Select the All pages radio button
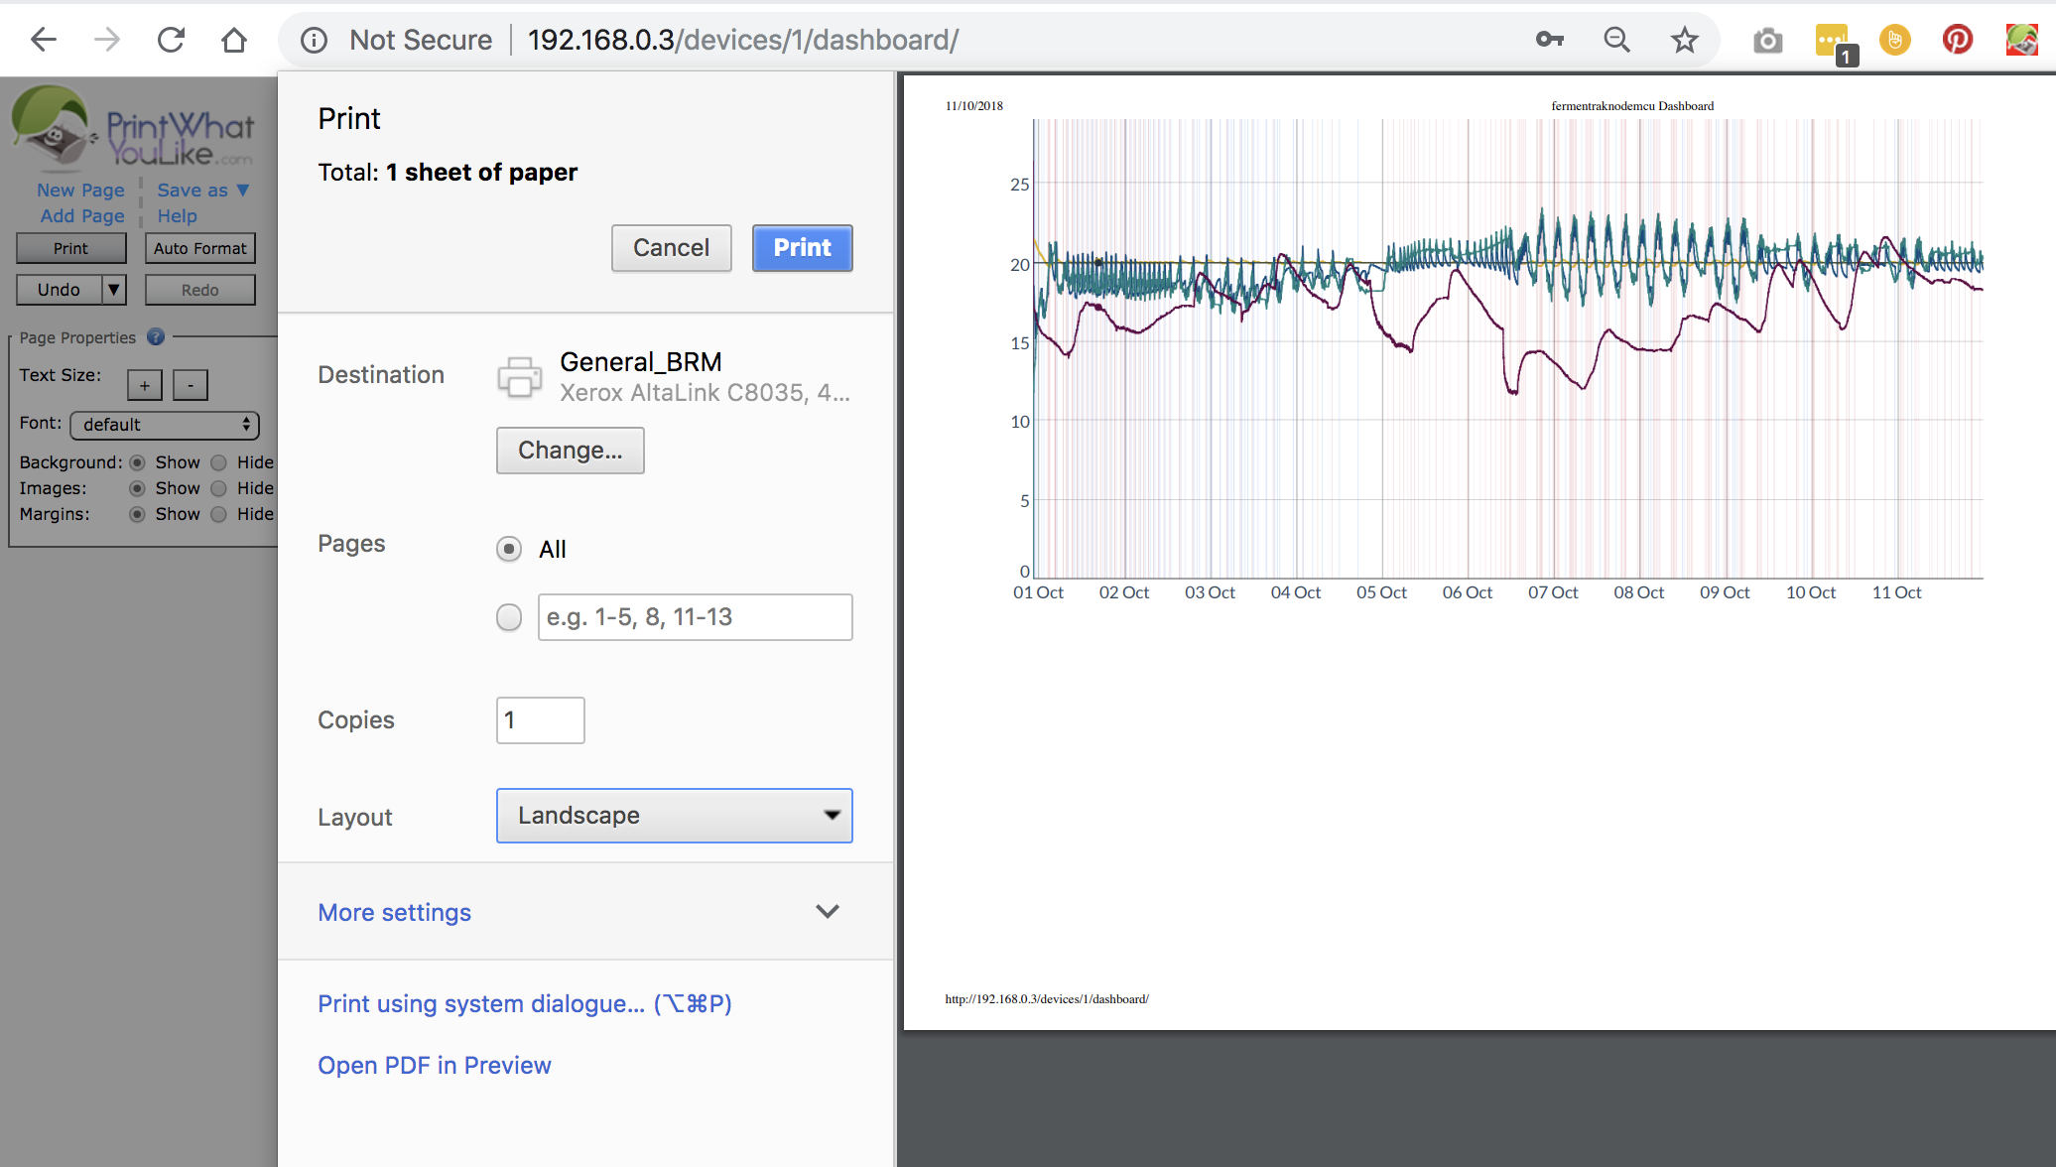 509,549
